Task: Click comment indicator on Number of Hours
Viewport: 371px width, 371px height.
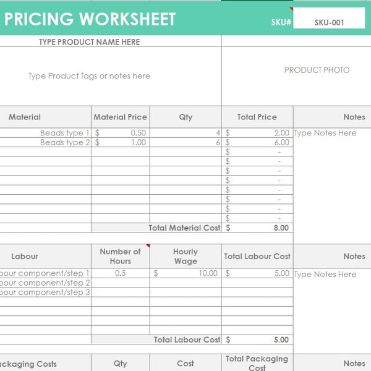Action: point(148,246)
